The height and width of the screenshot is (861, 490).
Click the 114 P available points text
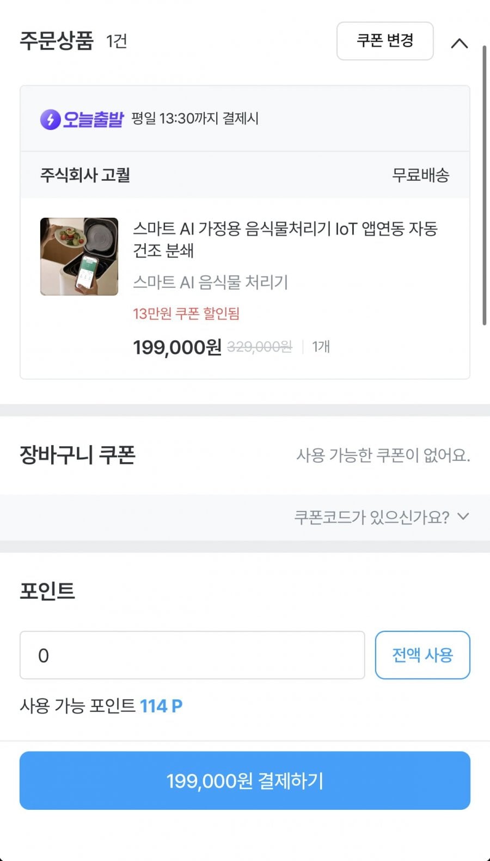161,706
